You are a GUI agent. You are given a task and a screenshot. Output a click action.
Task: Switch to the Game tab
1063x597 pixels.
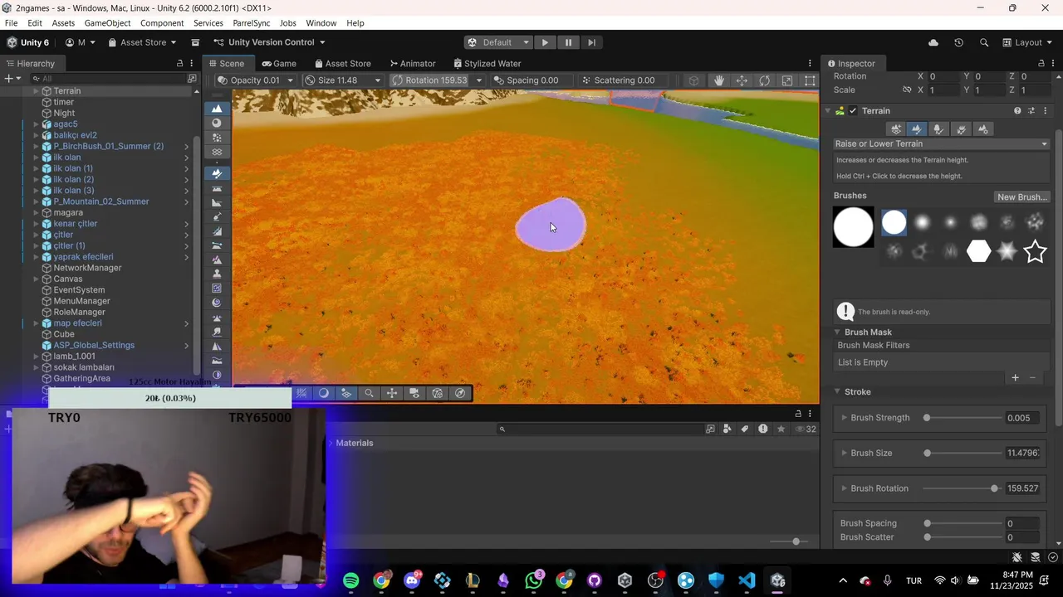coord(279,63)
